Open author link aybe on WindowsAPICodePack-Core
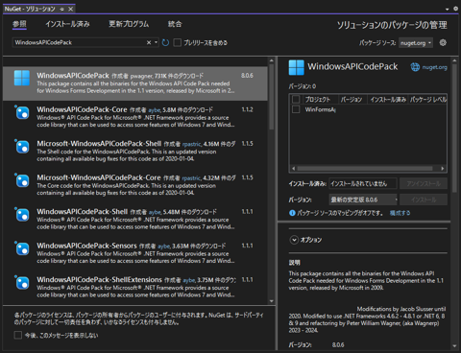The image size is (461, 353). tap(155, 110)
